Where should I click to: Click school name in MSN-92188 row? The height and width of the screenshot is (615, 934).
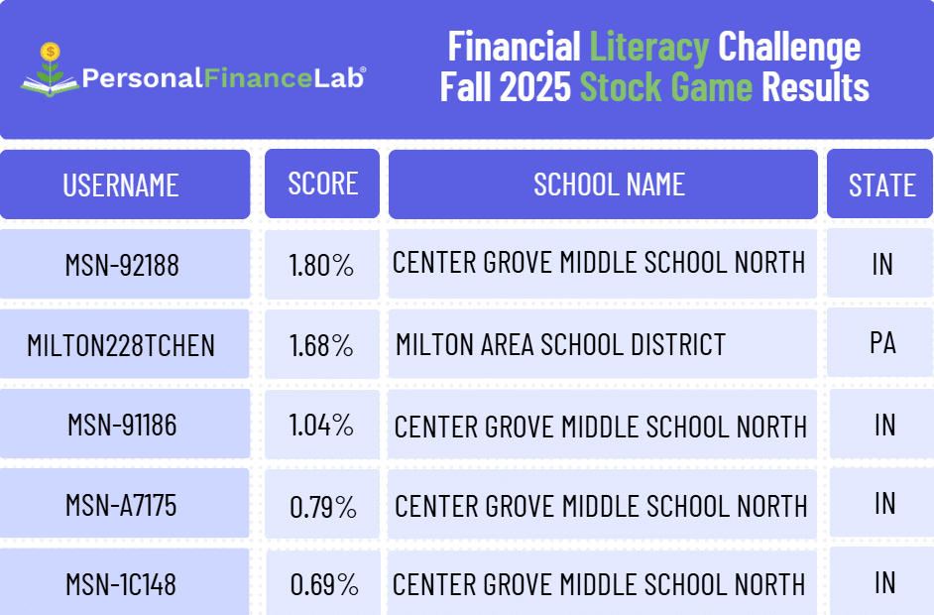600,263
